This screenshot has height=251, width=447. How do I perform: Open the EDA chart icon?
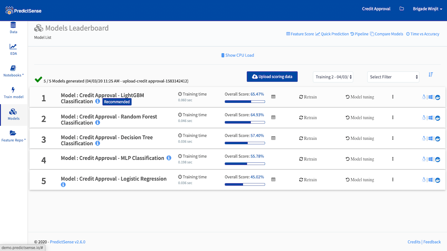click(13, 46)
